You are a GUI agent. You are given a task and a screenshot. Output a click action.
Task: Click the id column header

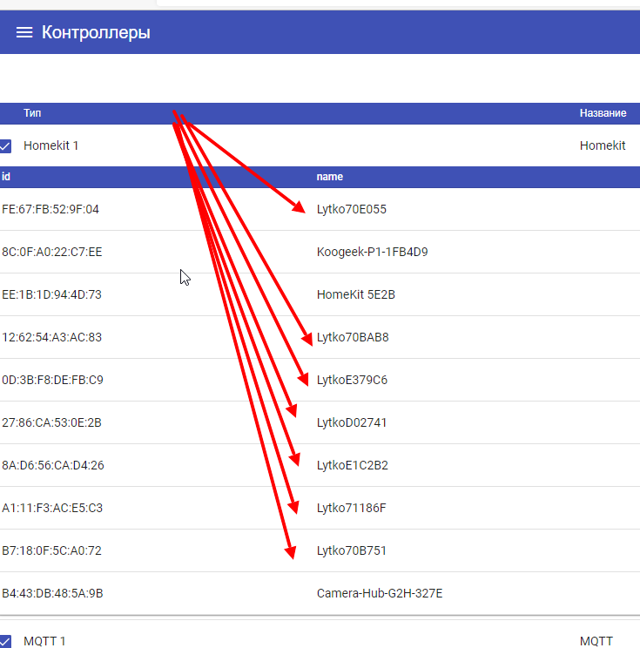point(6,177)
